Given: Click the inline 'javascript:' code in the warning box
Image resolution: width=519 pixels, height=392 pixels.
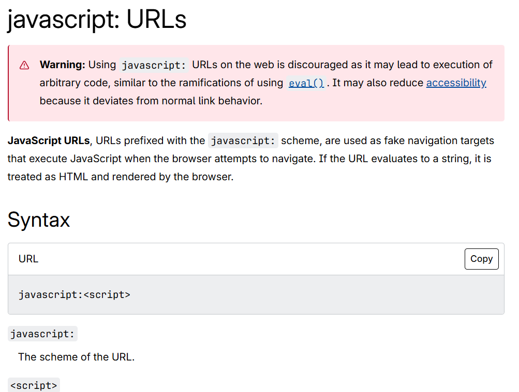Looking at the screenshot, I should [x=154, y=65].
